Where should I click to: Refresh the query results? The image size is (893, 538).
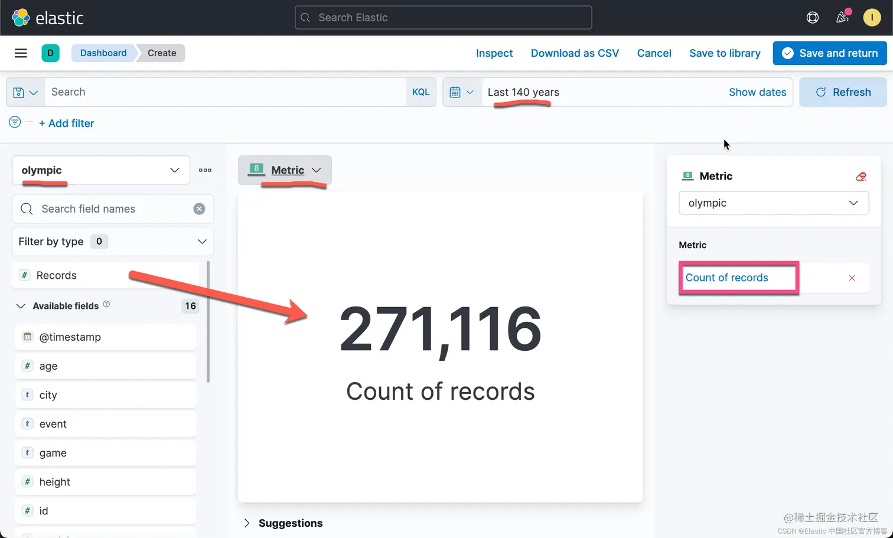(843, 92)
